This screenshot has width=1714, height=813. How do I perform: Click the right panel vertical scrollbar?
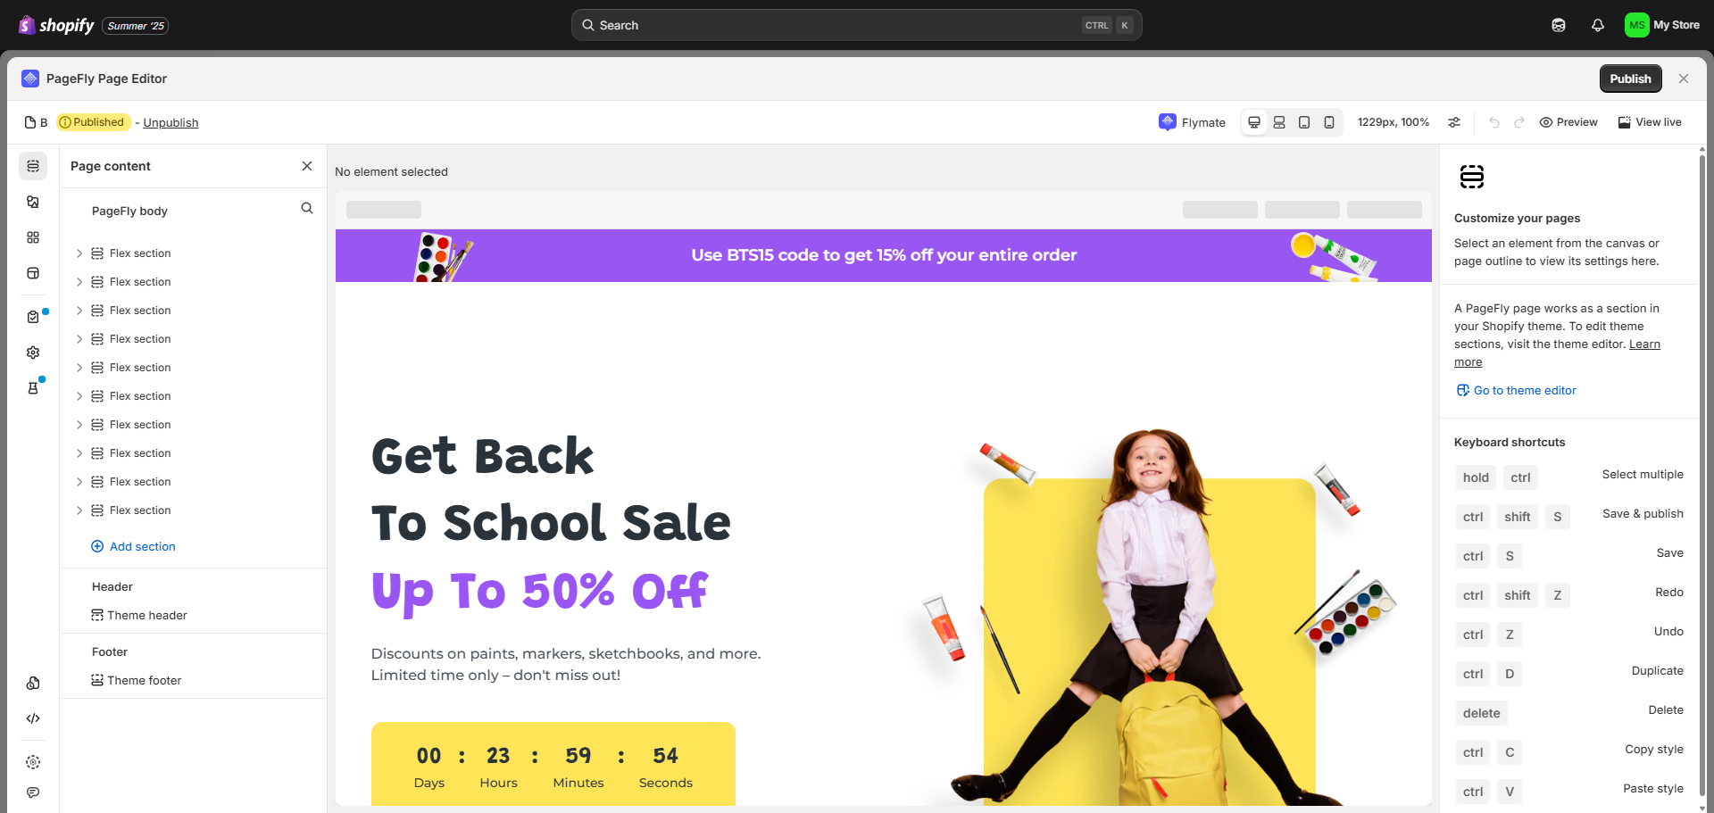(x=1702, y=473)
